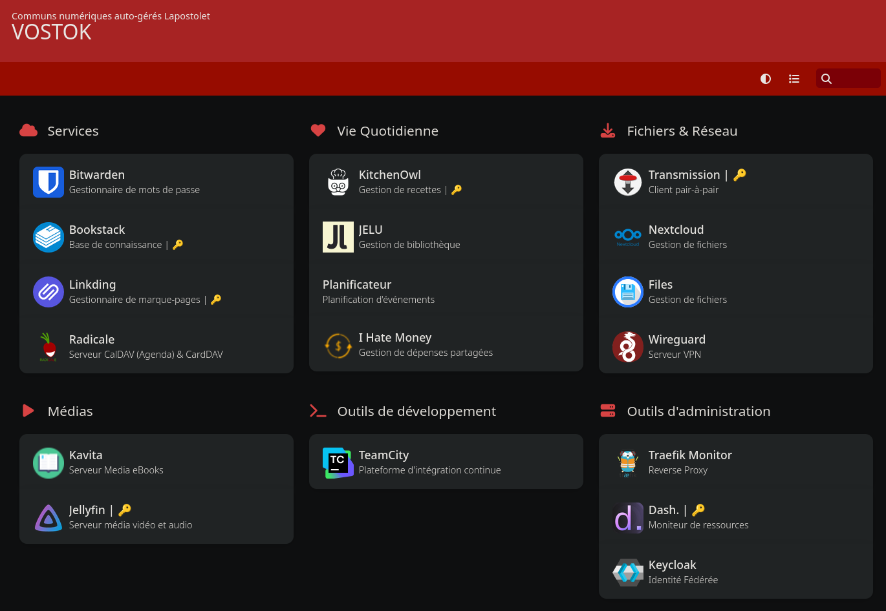
Task: Open the Nextcloud service title
Action: [676, 230]
